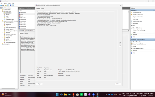Click the Close button in the dialog
The height and width of the screenshot is (97, 155).
coord(118,84)
